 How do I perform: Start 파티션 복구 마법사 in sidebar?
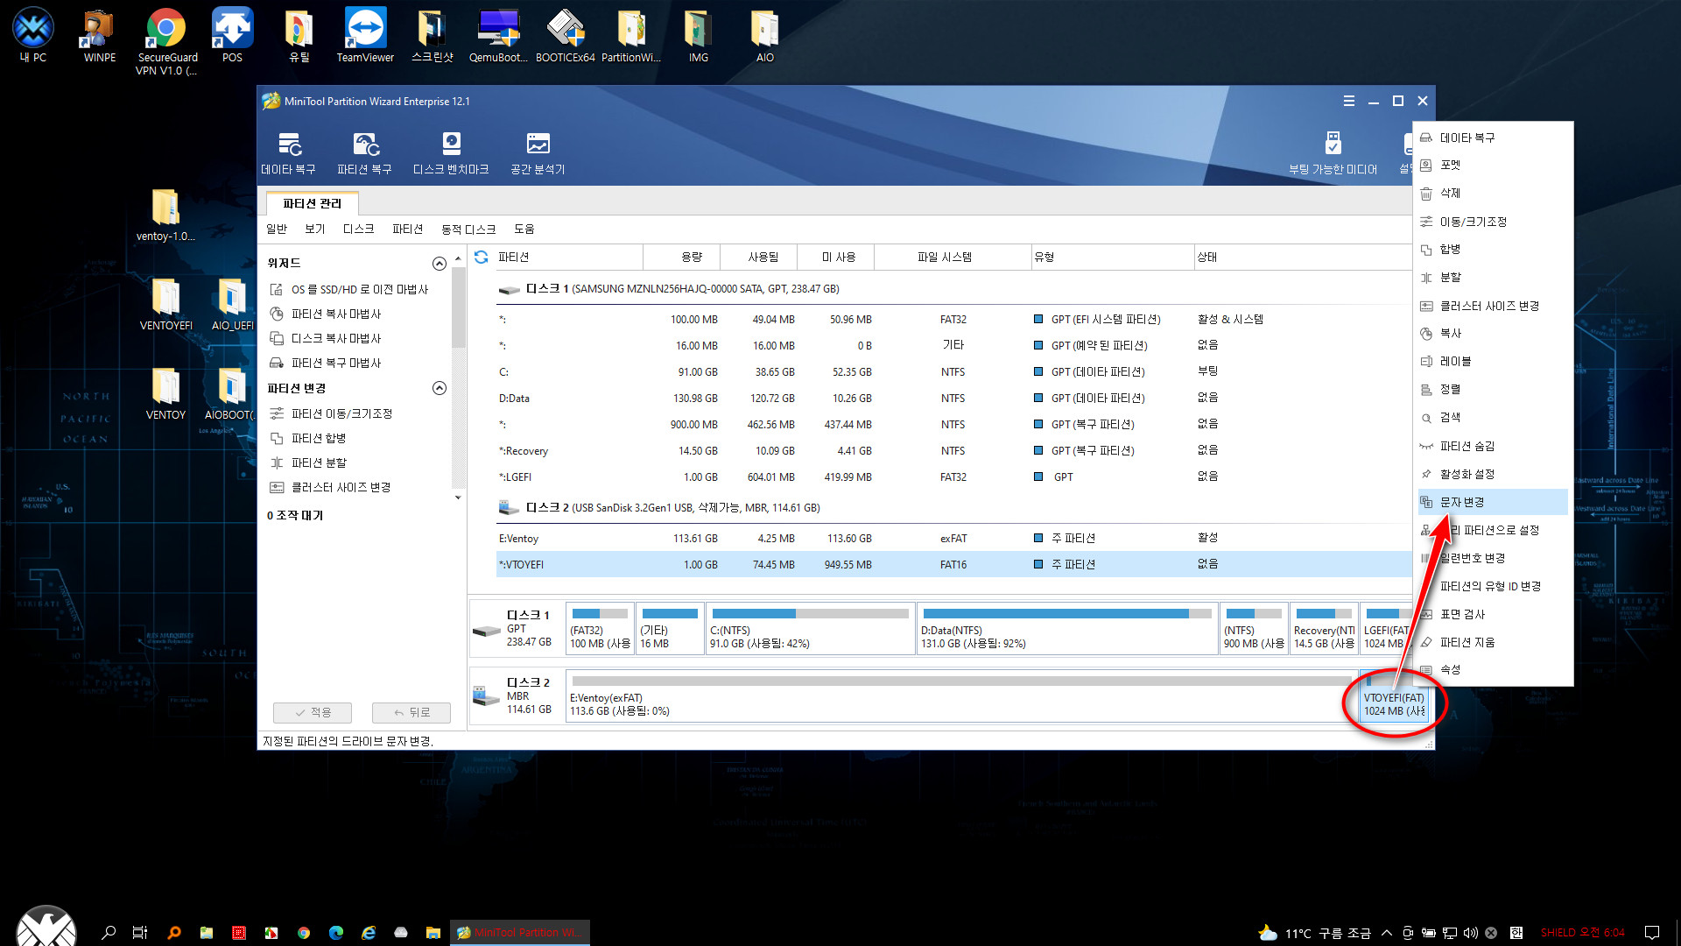pyautogui.click(x=326, y=363)
